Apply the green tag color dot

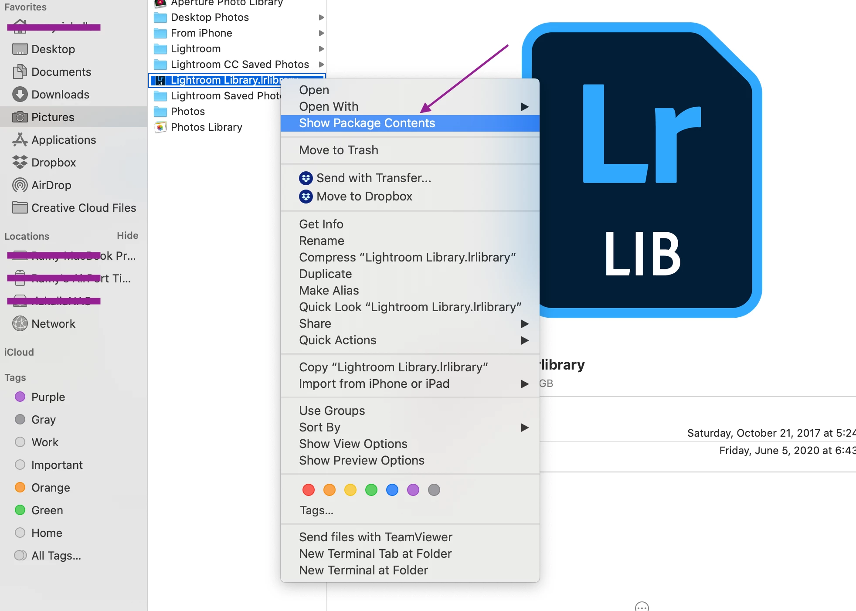pyautogui.click(x=371, y=490)
